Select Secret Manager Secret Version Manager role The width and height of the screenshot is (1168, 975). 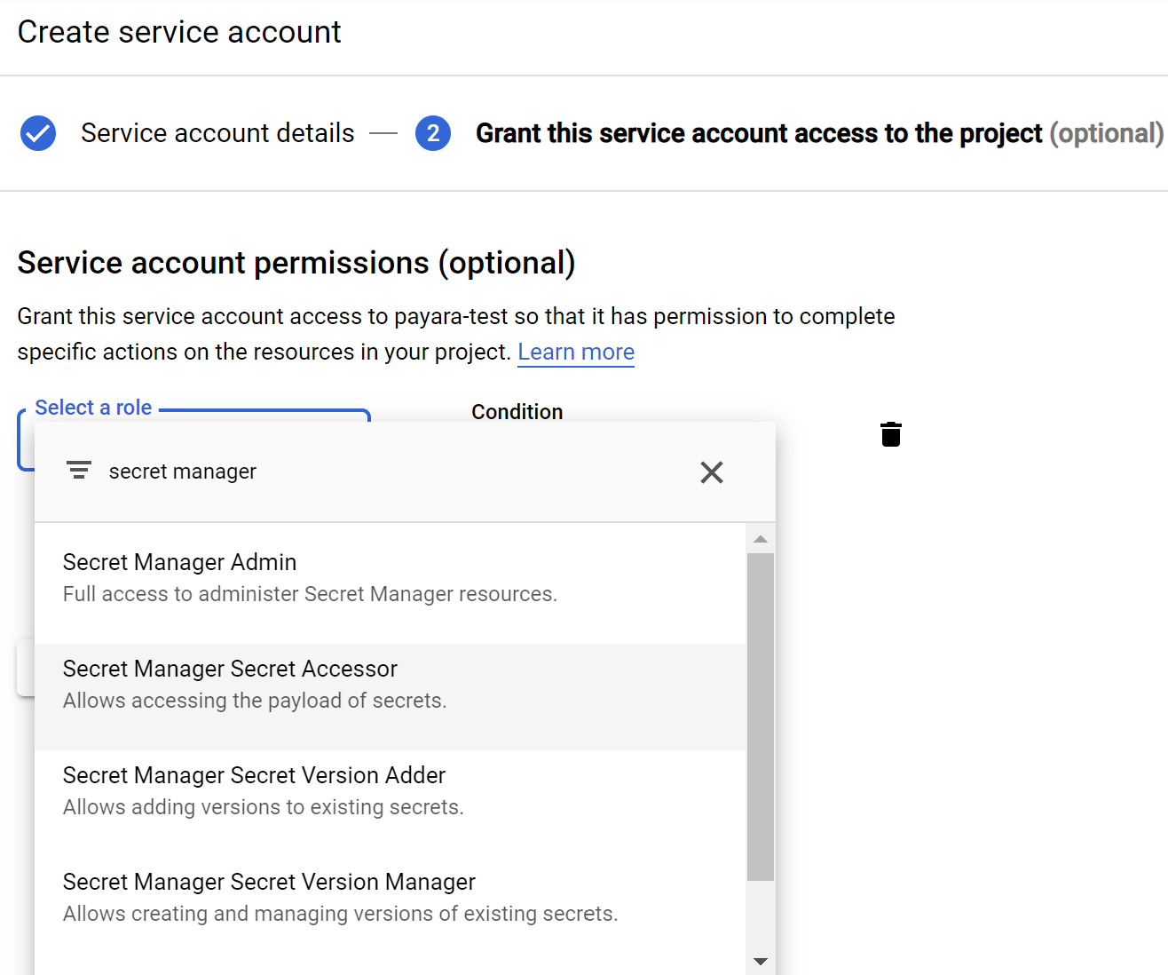268,897
